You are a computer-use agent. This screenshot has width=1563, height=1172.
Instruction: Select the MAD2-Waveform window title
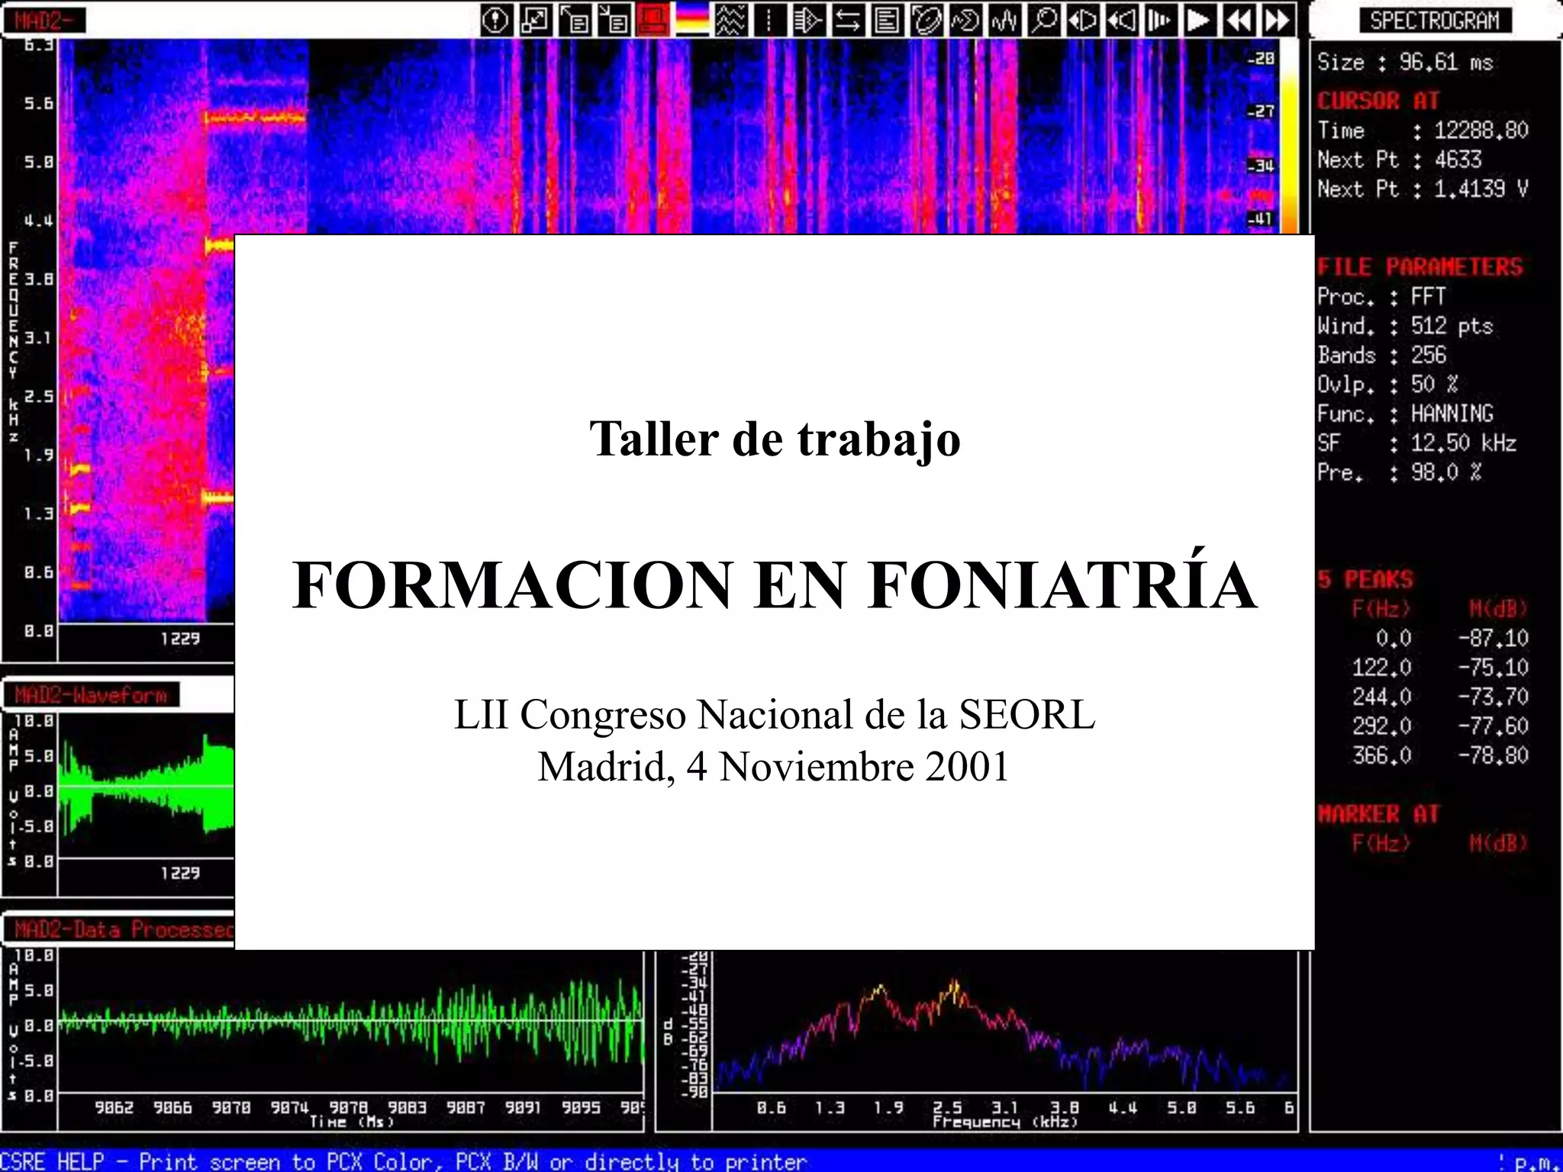pyautogui.click(x=92, y=695)
